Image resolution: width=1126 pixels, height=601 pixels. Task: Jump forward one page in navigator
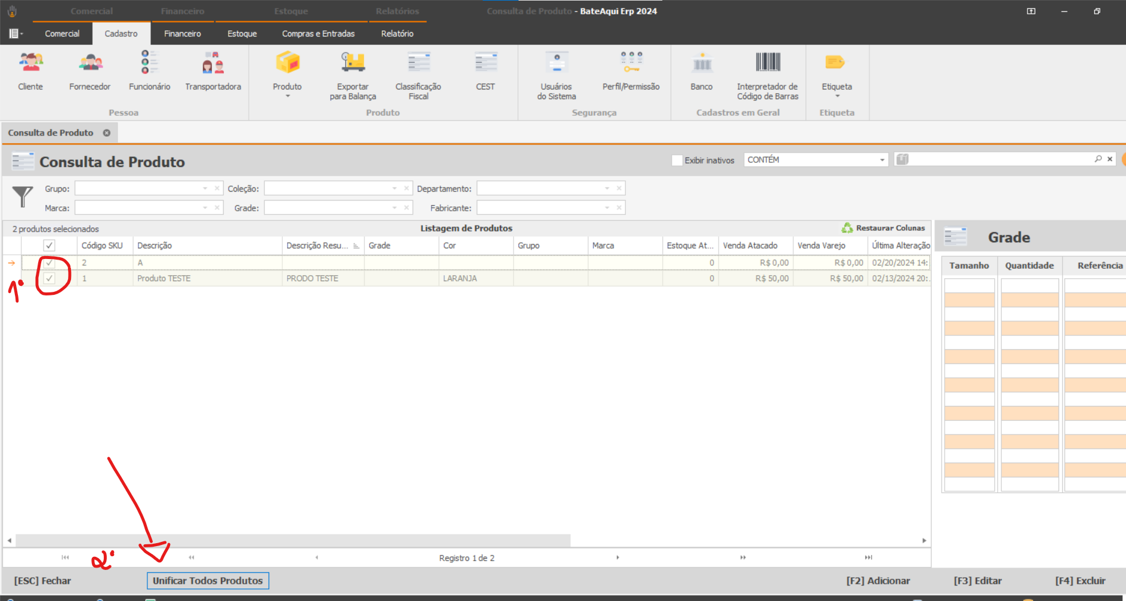[x=743, y=557]
